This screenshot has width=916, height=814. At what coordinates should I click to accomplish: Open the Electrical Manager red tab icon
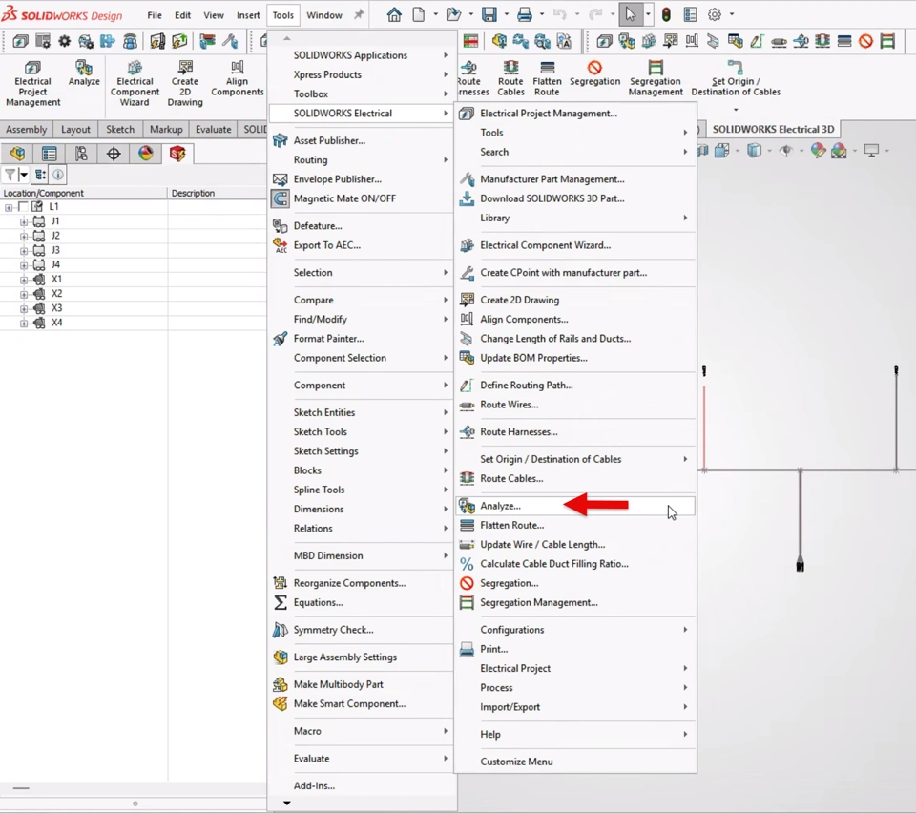point(177,154)
